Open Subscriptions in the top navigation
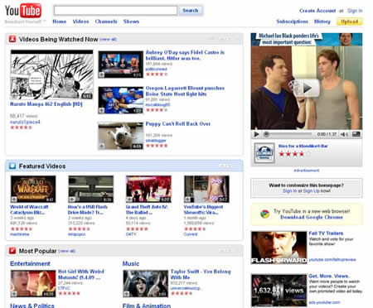 click(x=293, y=22)
